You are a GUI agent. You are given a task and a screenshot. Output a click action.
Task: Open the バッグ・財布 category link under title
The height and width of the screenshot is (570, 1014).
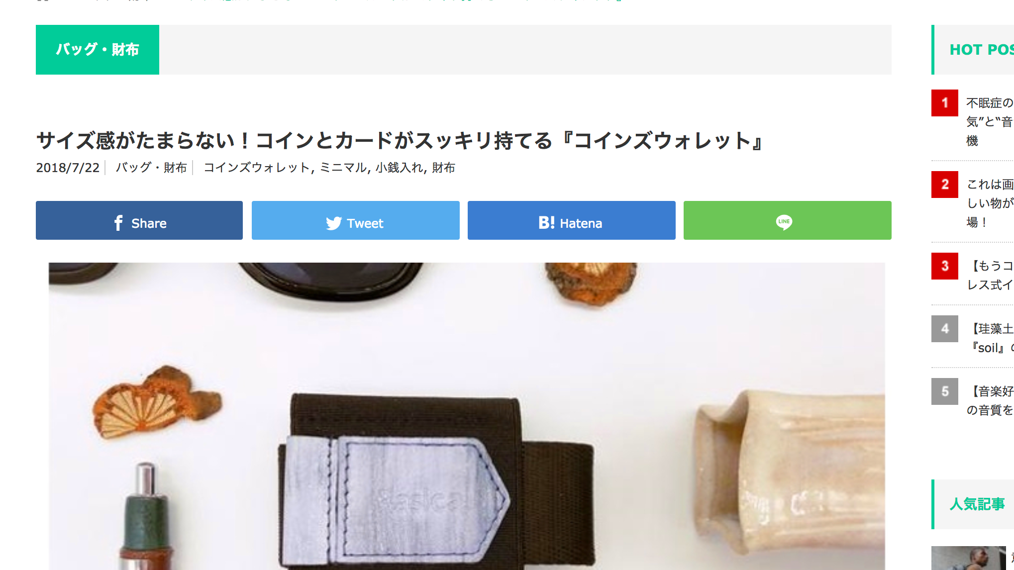point(151,168)
